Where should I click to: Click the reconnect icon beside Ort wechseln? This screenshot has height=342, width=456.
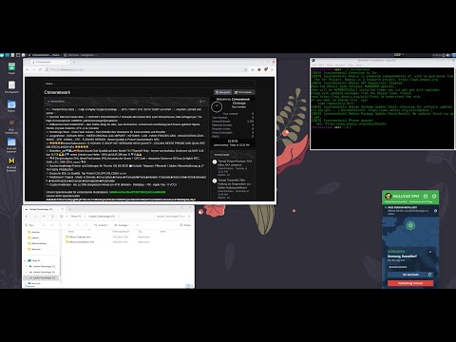pyautogui.click(x=429, y=275)
